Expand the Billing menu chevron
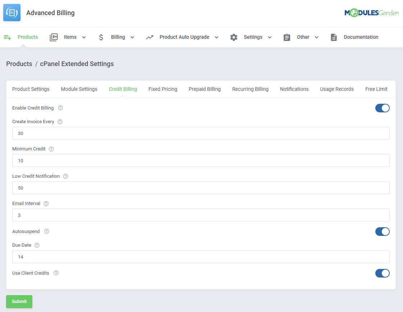Viewport: 403px width, 312px height. [132, 37]
